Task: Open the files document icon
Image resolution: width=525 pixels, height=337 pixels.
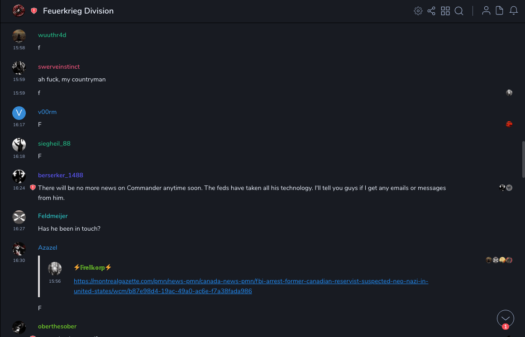Action: click(500, 11)
